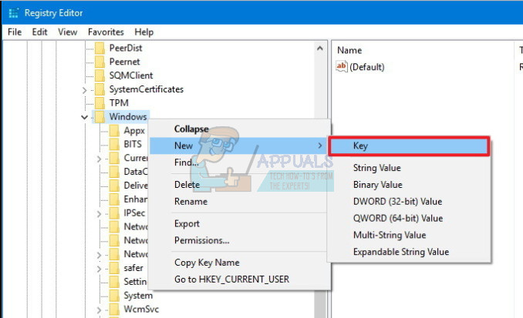This screenshot has height=318, width=523.
Task: Open the Help menu
Action: coord(143,32)
